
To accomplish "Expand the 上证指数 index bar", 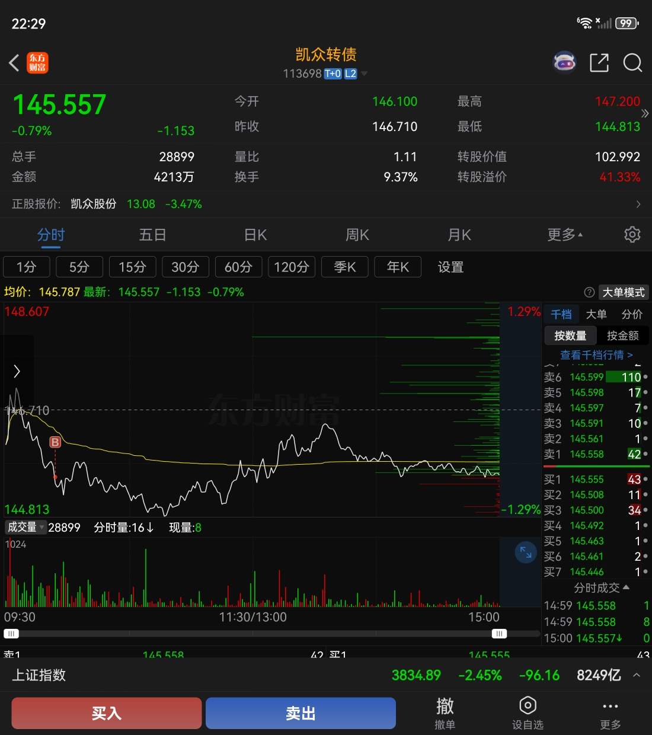I will 637,675.
